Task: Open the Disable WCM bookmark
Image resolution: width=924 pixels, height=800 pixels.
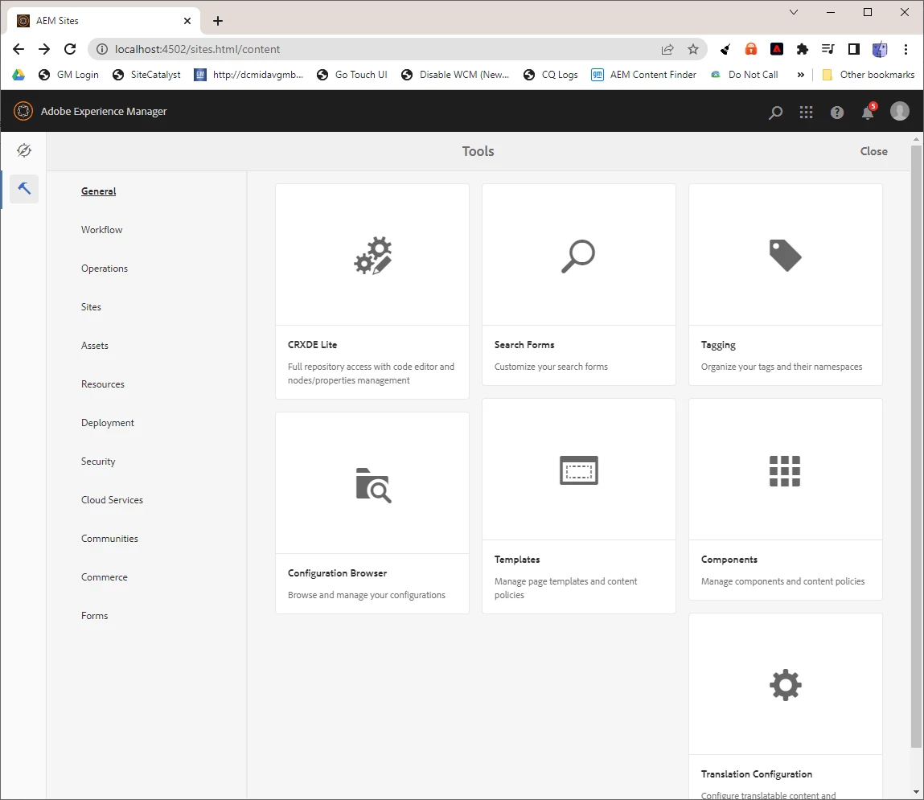Action: (455, 75)
